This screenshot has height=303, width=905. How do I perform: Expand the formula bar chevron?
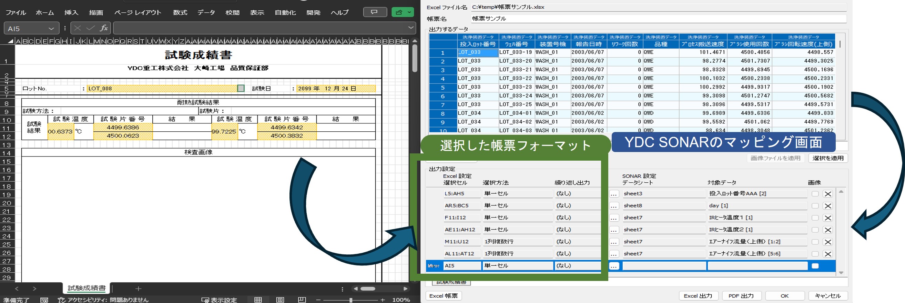click(x=411, y=28)
